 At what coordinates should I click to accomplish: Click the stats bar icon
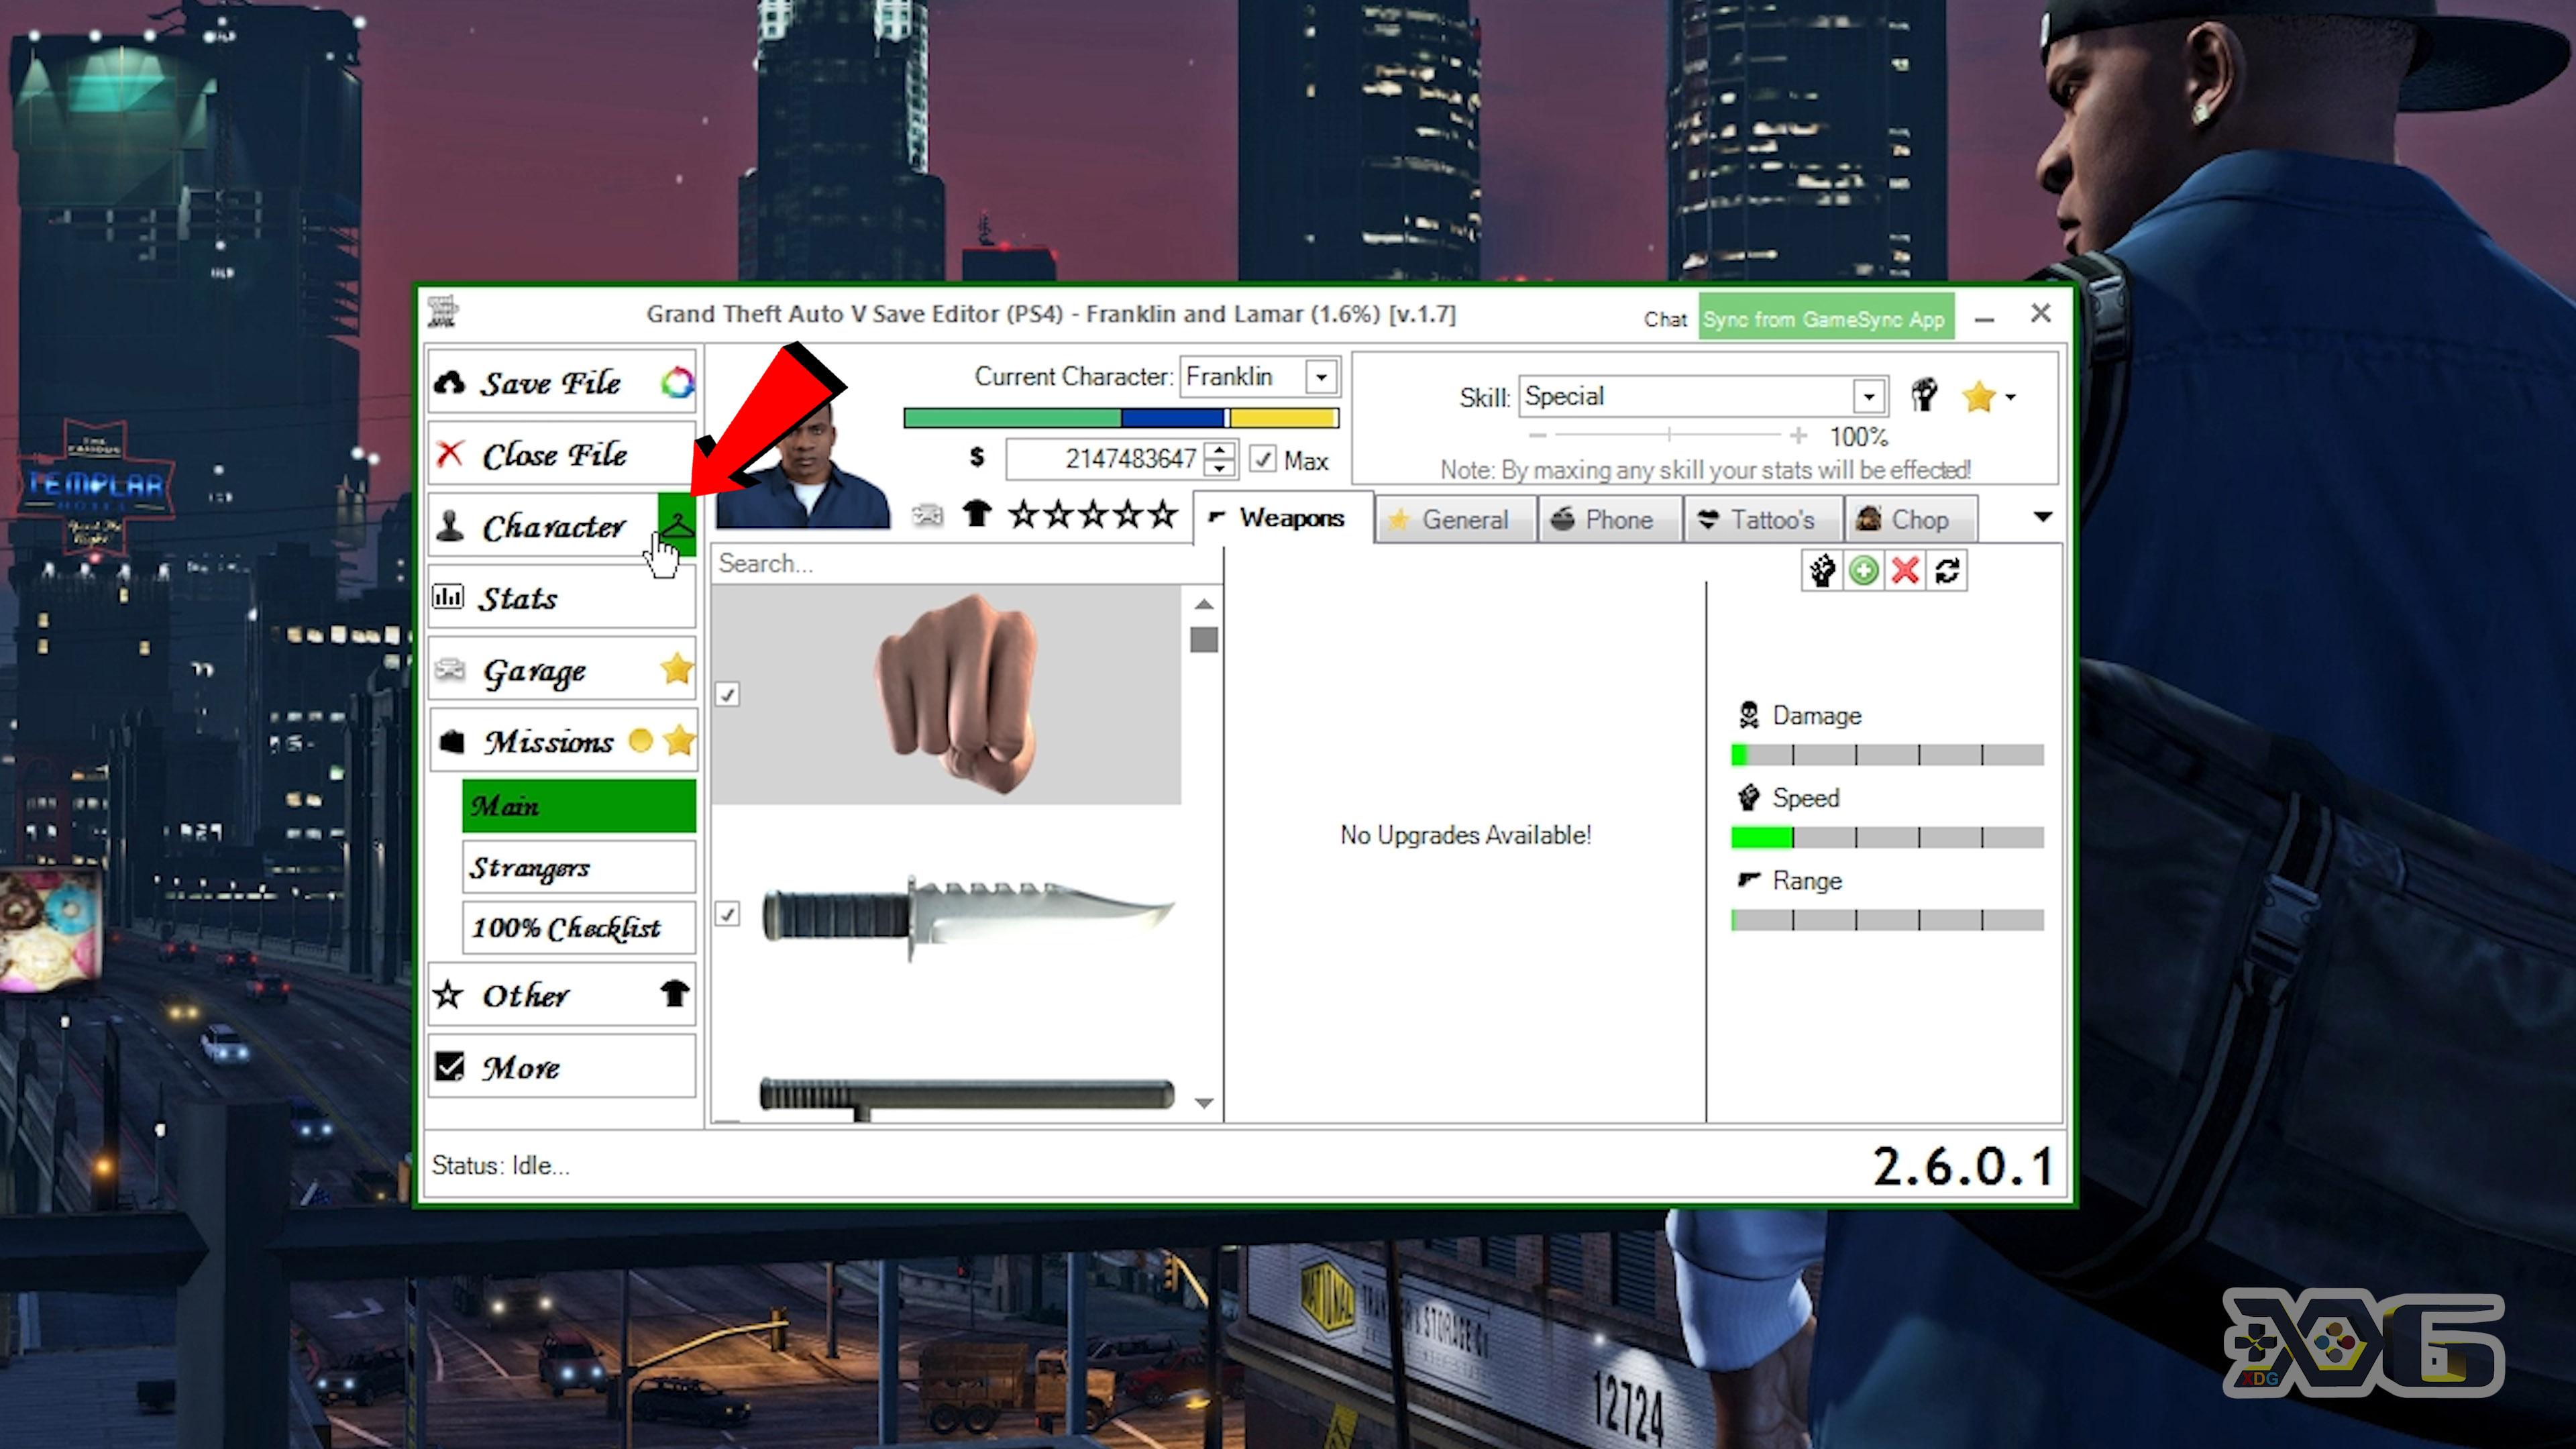click(x=451, y=596)
